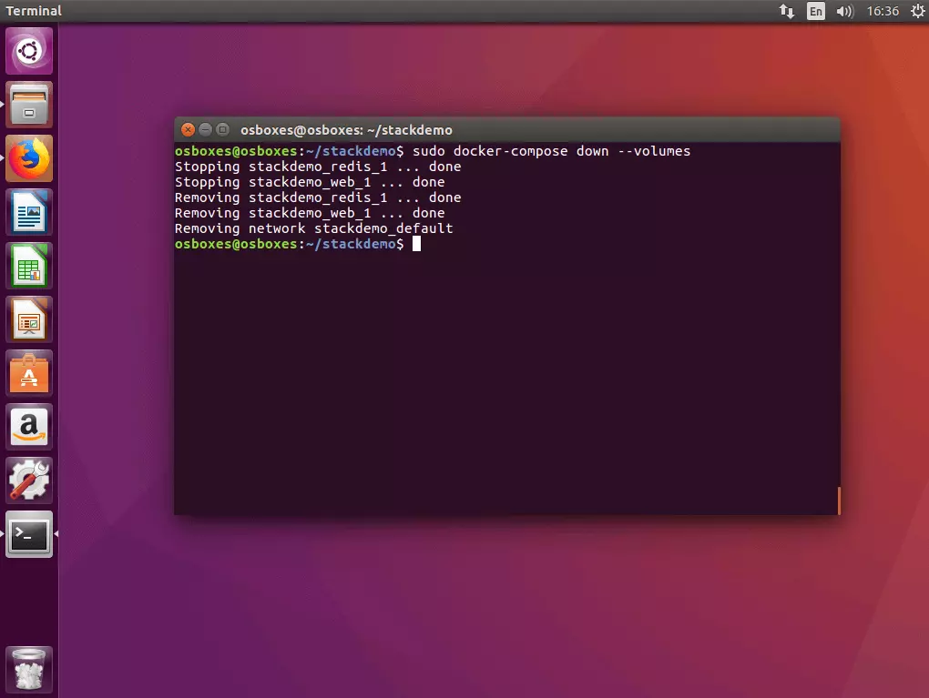The height and width of the screenshot is (698, 929).
Task: Click the 'Stopping stackdemo_redis_1 ... done' line
Action: (318, 167)
